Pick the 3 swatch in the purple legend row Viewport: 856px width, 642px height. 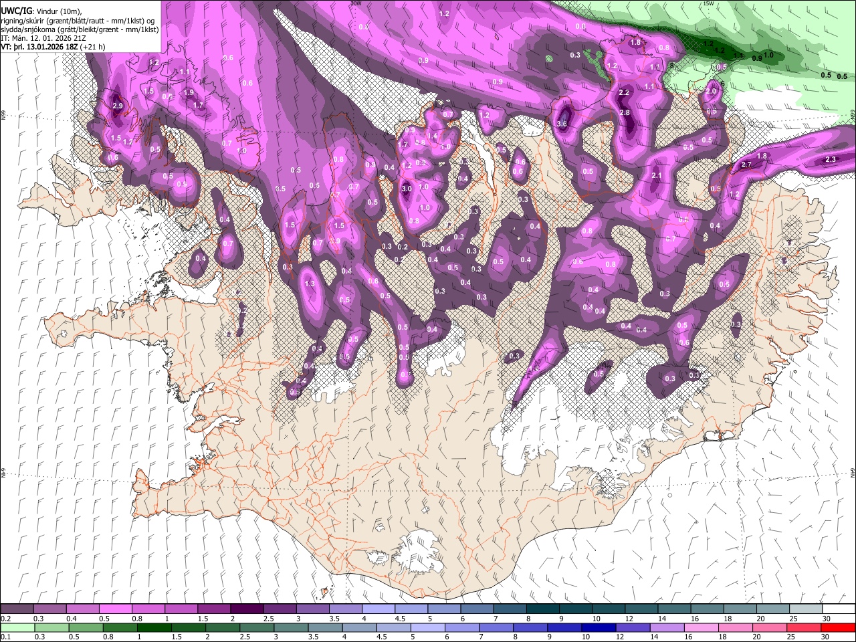[312, 609]
